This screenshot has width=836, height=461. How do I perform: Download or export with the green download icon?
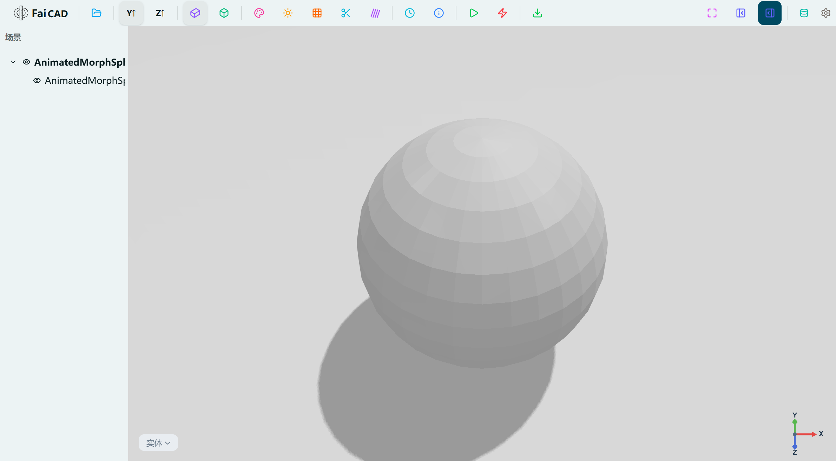[538, 13]
